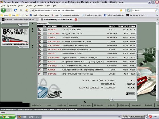
Task: Click the 6% Online Rabatt banner
Action: tap(15, 37)
